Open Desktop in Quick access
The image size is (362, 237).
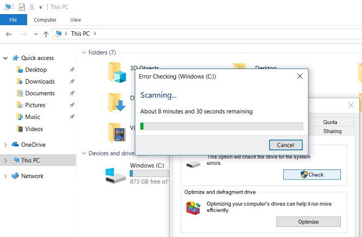tap(36, 70)
